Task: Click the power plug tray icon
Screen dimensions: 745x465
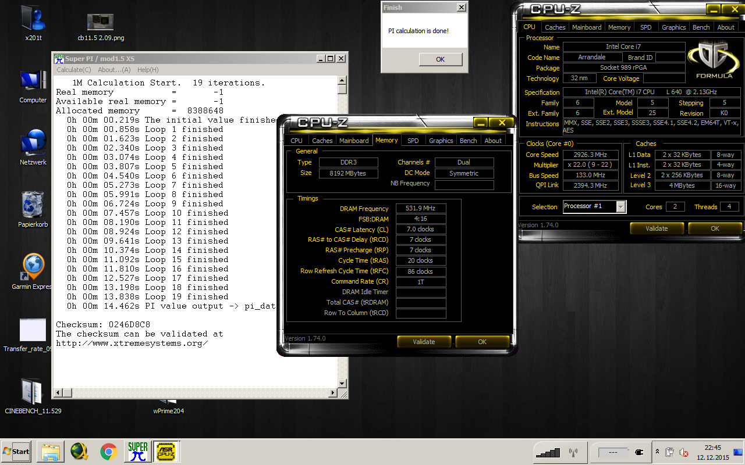Action: (x=638, y=452)
